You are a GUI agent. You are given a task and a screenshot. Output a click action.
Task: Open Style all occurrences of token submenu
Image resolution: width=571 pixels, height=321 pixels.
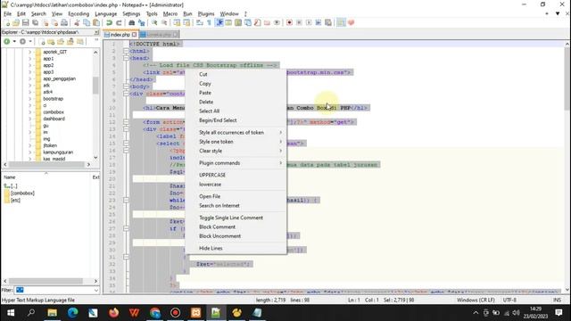236,133
